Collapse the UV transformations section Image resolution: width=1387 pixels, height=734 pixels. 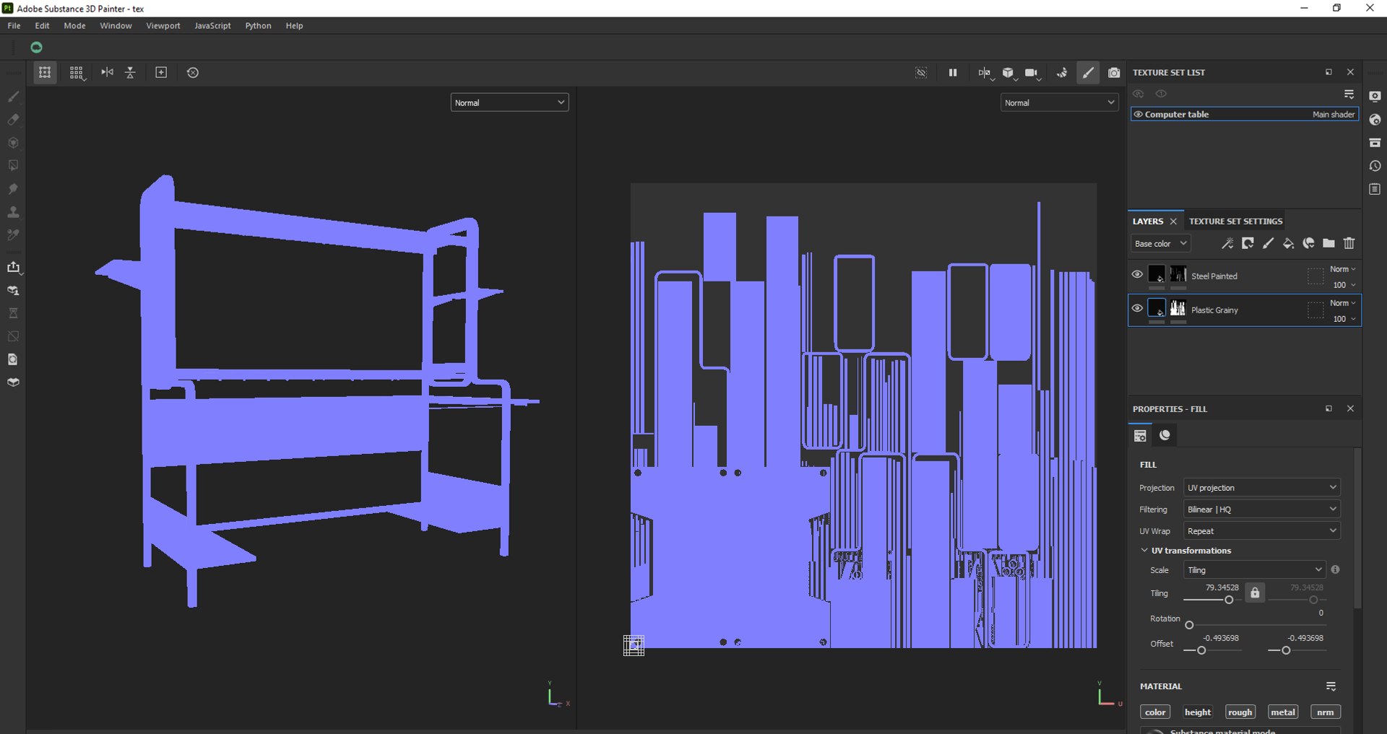point(1144,550)
